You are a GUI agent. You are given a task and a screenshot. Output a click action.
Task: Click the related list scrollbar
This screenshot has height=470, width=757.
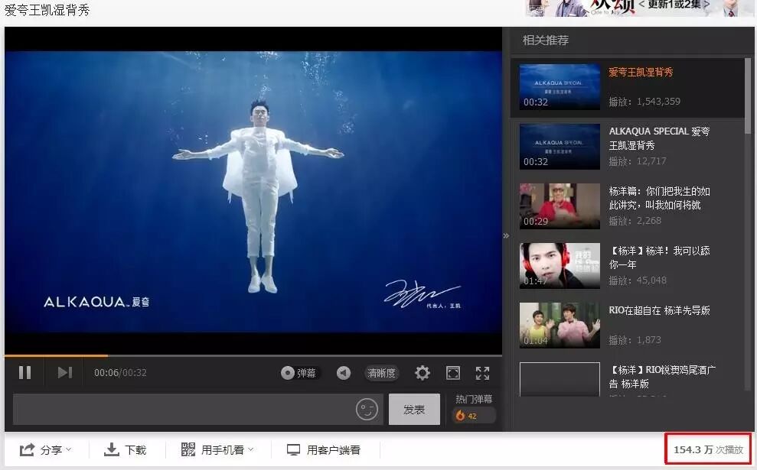tap(748, 95)
